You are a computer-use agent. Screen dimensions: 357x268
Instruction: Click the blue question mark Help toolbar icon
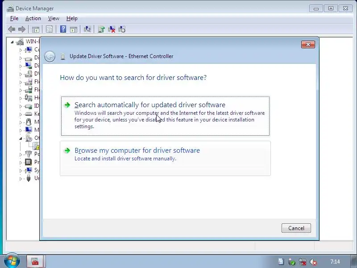tap(63, 29)
